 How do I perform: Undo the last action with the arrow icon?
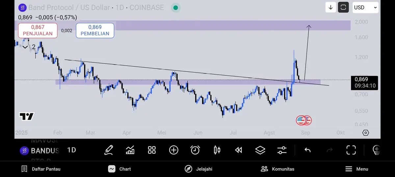click(307, 150)
